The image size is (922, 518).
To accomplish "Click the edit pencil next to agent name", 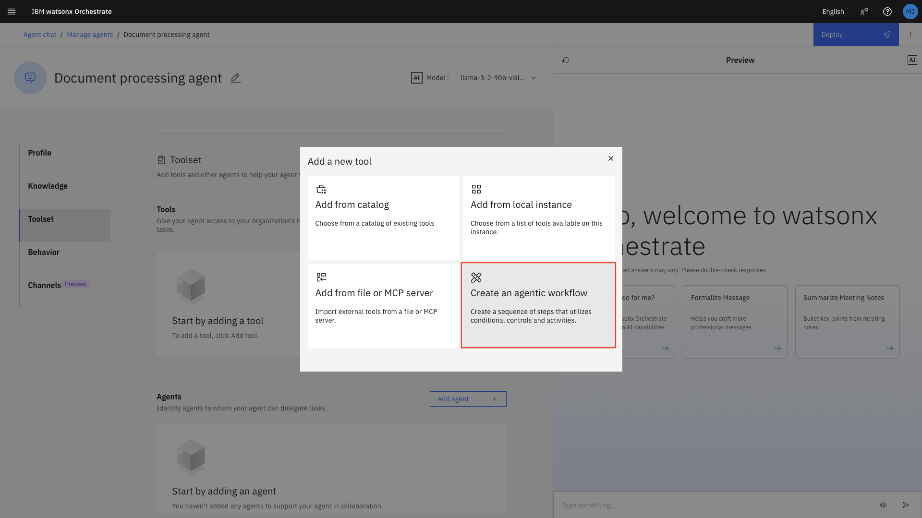I will [x=235, y=78].
